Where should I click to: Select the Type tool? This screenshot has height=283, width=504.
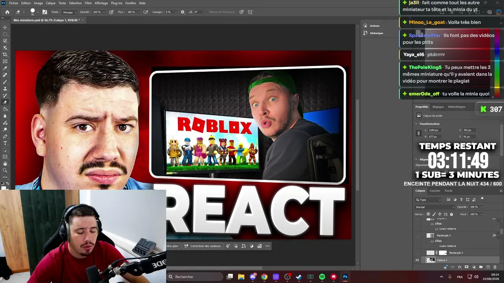5,143
